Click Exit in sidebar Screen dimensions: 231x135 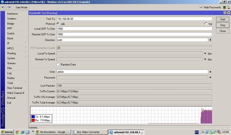9,103
